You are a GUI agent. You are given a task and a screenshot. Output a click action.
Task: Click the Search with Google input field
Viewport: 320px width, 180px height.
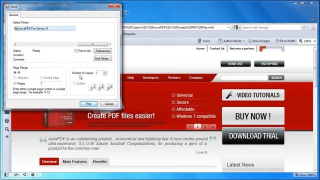pyautogui.click(x=271, y=27)
